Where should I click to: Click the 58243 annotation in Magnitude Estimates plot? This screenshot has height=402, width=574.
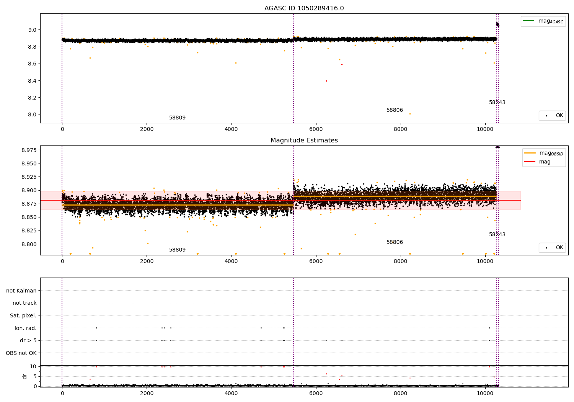pyautogui.click(x=497, y=235)
